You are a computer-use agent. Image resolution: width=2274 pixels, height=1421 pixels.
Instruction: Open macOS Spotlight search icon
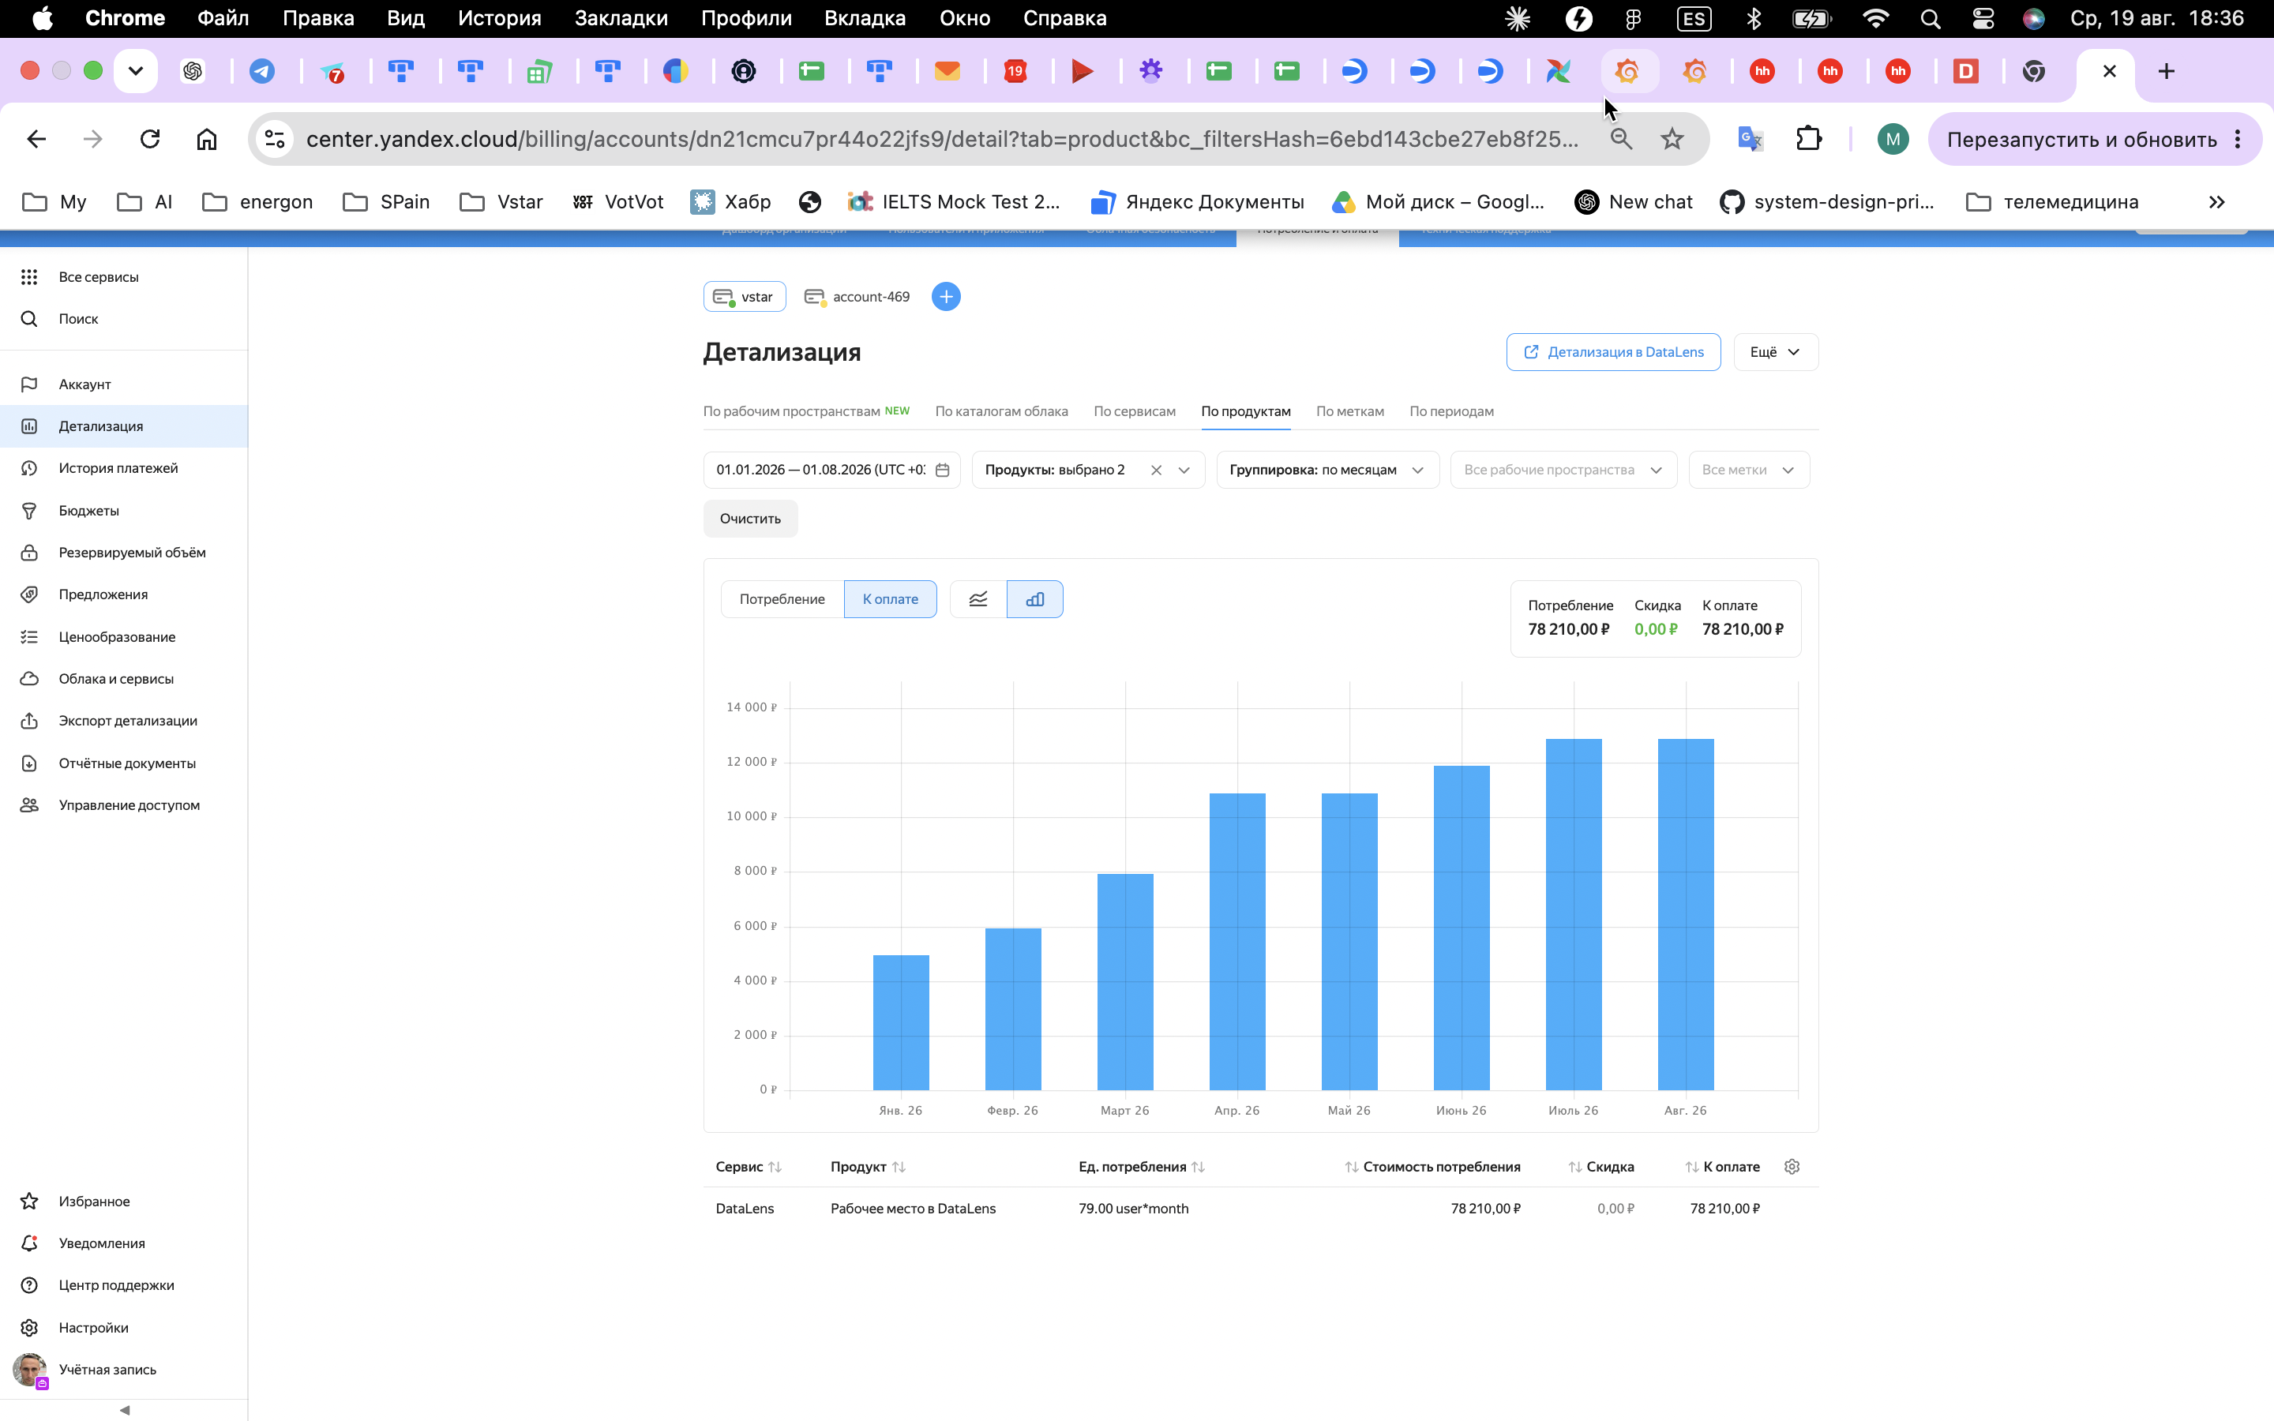point(1930,19)
